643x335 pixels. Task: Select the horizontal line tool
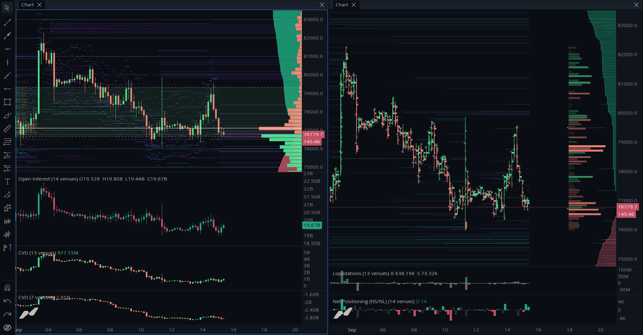(x=7, y=49)
